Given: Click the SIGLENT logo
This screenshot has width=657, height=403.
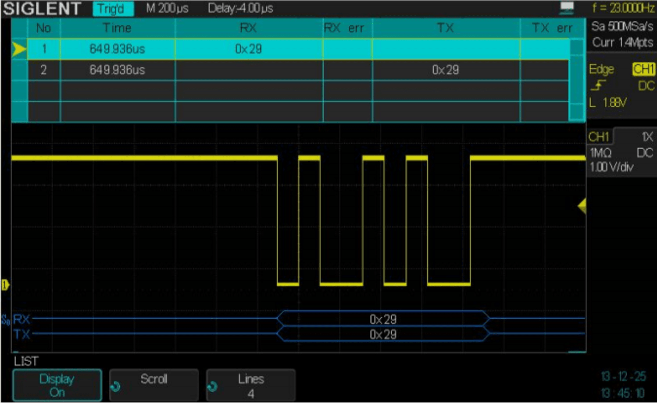Looking at the screenshot, I should point(42,7).
